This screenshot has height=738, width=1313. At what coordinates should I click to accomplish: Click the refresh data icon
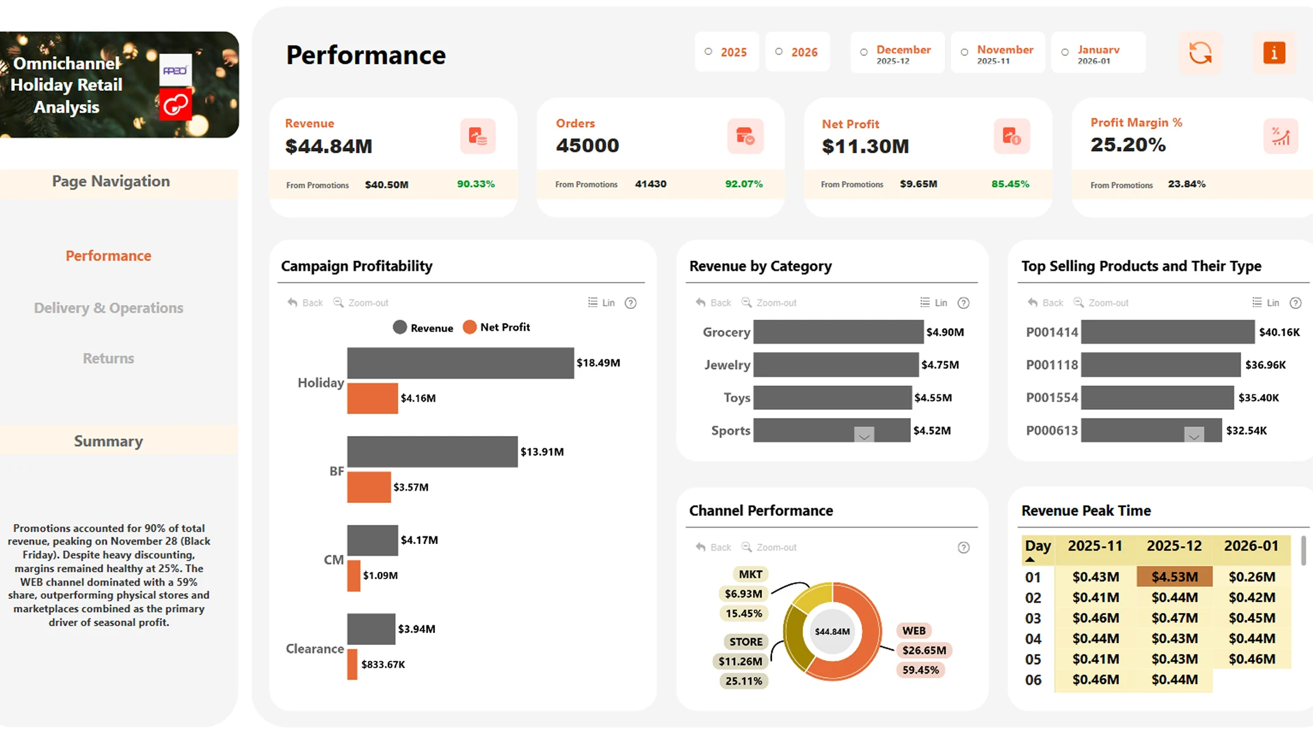(1202, 53)
